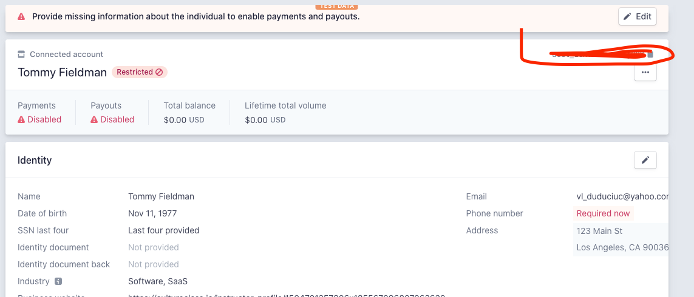The width and height of the screenshot is (694, 297).
Task: Click Not provided next to Identity document
Action: [x=154, y=247]
